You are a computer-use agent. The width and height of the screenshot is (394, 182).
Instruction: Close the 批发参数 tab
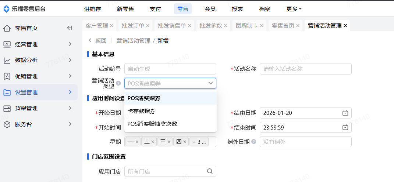[x=226, y=26]
